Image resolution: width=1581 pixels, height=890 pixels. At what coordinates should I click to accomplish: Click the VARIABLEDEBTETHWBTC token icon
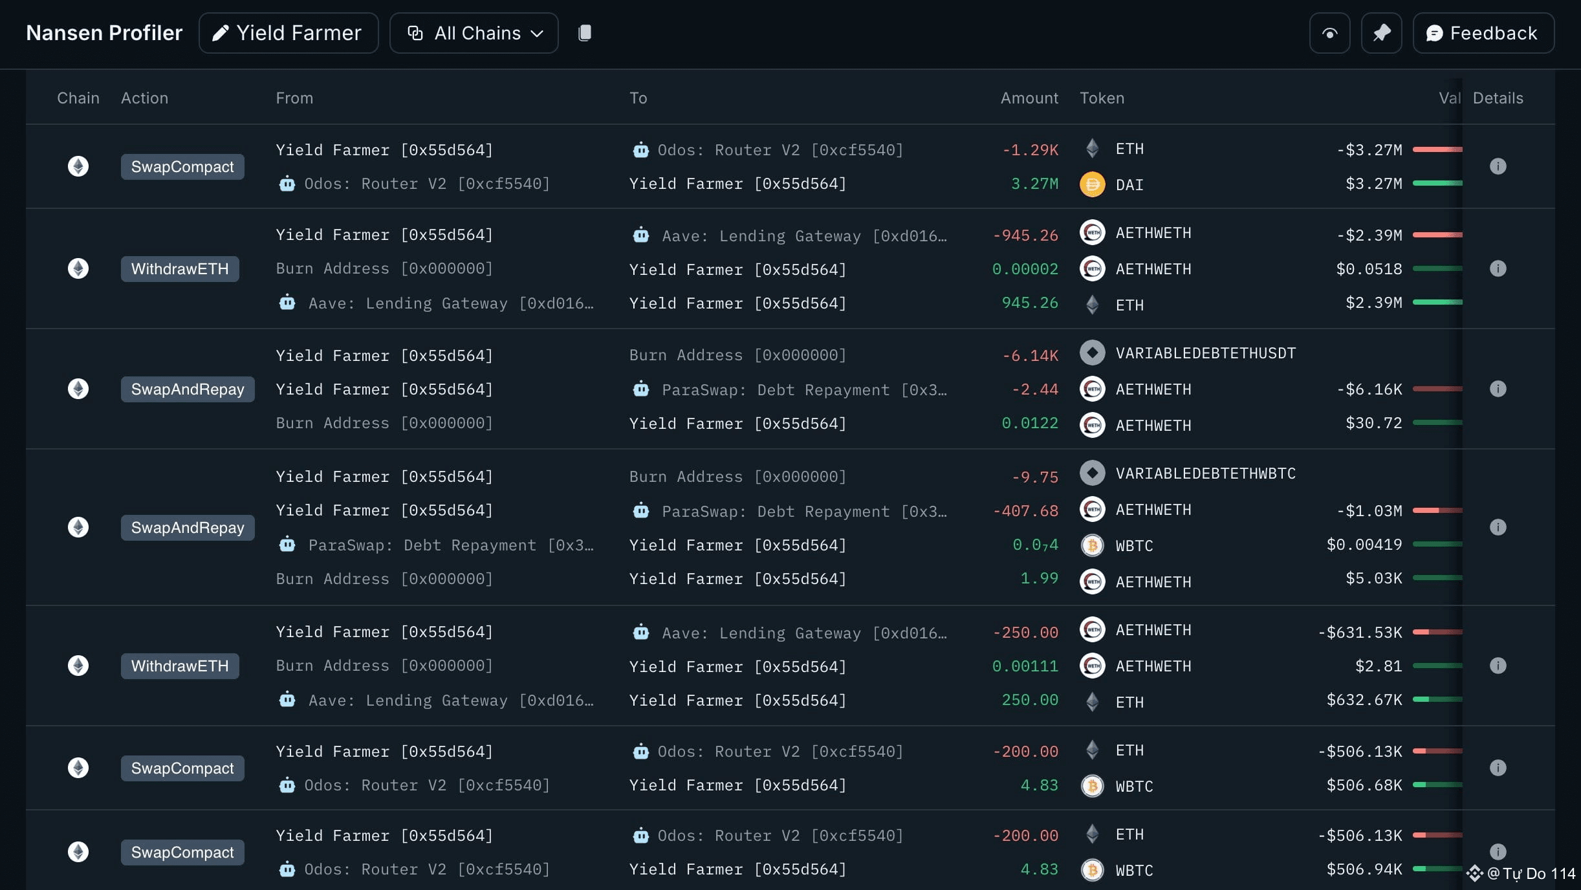tap(1092, 473)
